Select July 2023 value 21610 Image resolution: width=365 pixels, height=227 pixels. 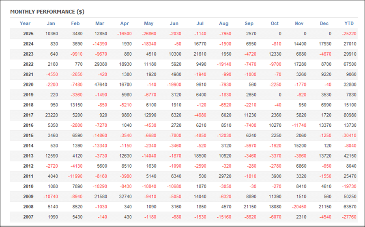click(200, 54)
